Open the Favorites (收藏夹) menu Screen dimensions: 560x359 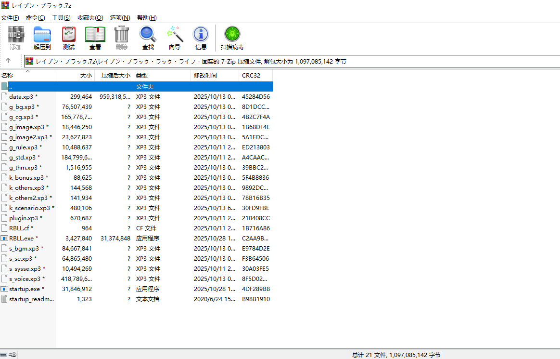pos(90,18)
